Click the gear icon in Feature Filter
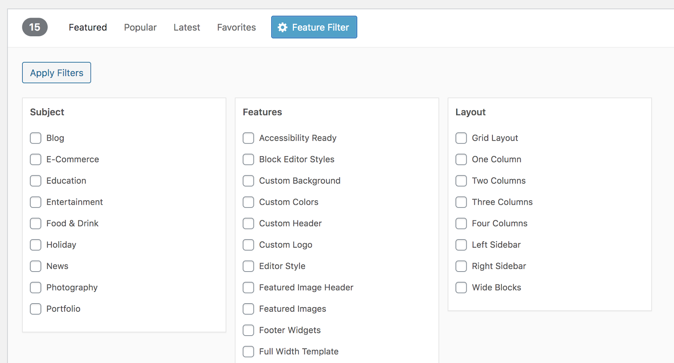 point(282,27)
